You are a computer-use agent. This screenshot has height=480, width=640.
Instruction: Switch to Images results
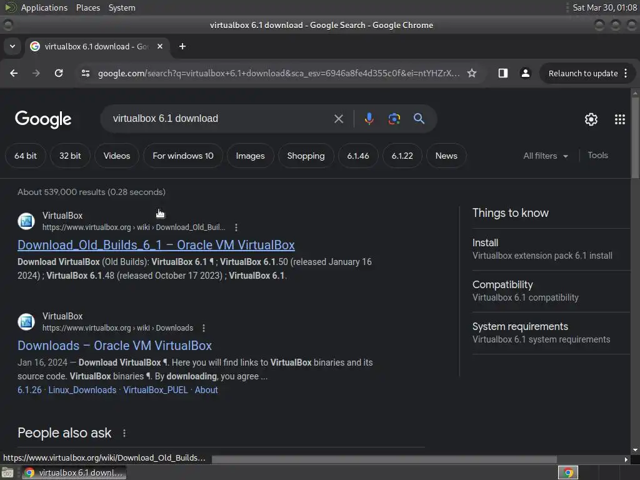point(250,156)
